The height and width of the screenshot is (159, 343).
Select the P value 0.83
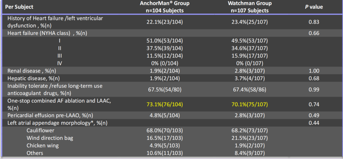coord(314,22)
